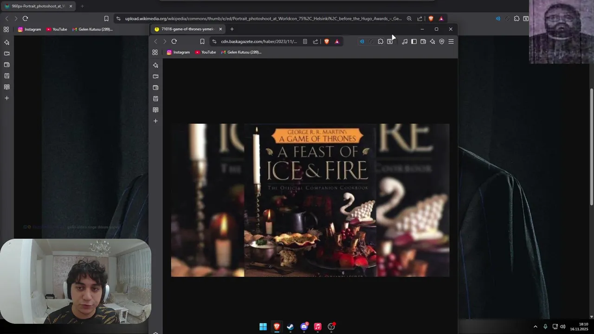Open the Windows Start menu
The width and height of the screenshot is (594, 334).
tap(263, 327)
